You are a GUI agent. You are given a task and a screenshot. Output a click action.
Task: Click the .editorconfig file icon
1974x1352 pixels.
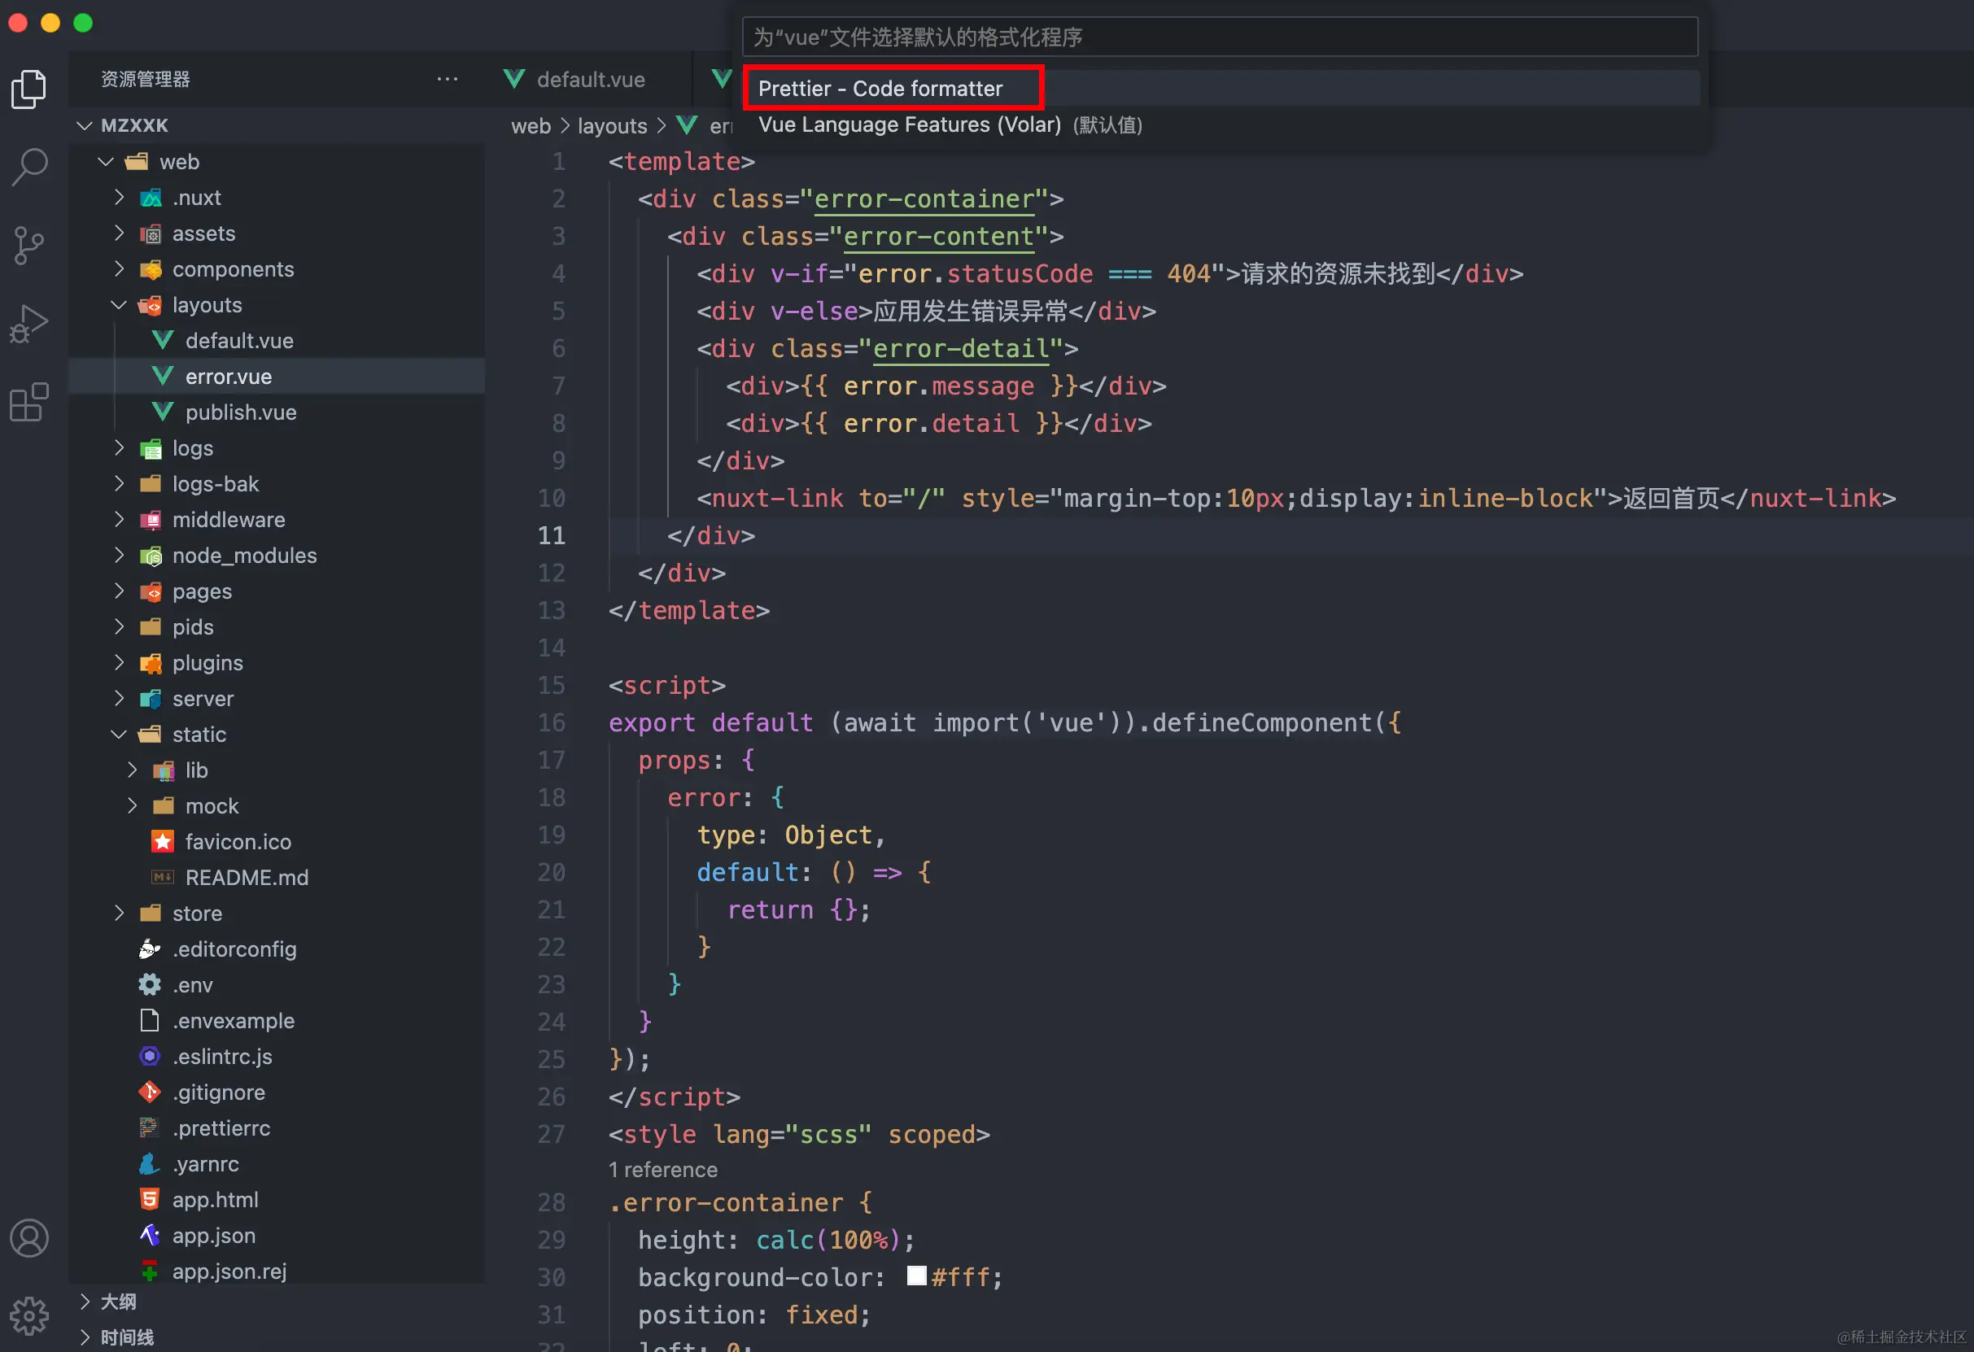tap(150, 949)
